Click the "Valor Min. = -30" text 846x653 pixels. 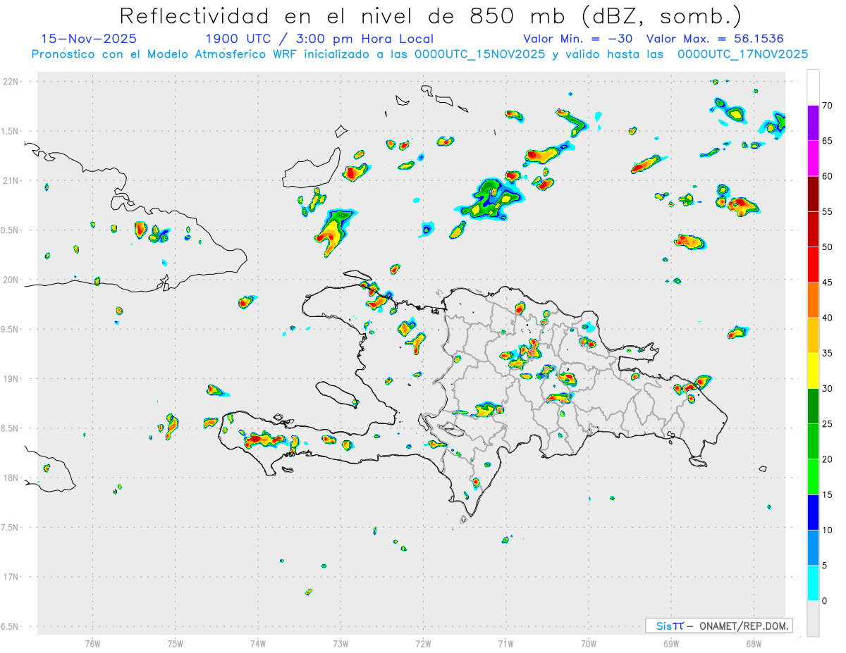[577, 39]
